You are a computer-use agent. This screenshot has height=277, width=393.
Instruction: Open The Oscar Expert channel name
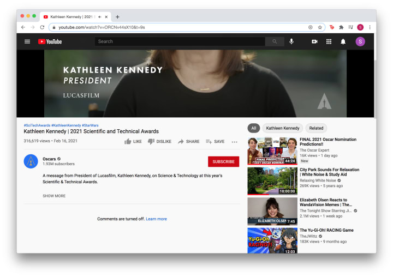[314, 150]
